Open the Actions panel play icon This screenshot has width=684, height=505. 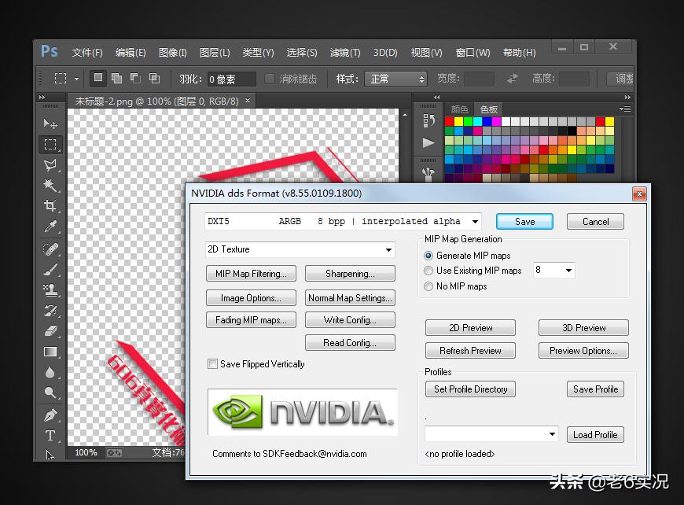tap(428, 142)
